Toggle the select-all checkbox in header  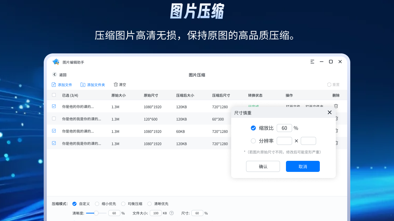pyautogui.click(x=54, y=95)
